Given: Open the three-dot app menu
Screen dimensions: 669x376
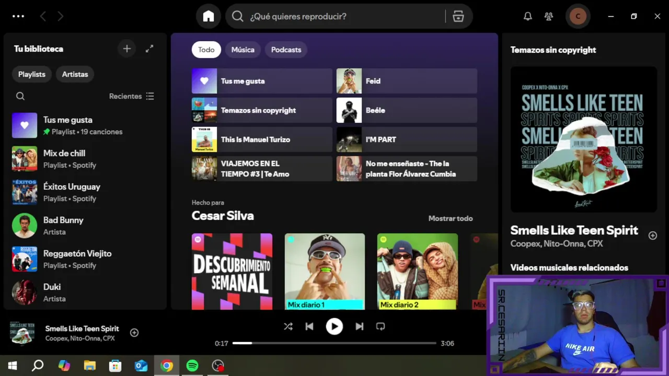Looking at the screenshot, I should tap(18, 16).
